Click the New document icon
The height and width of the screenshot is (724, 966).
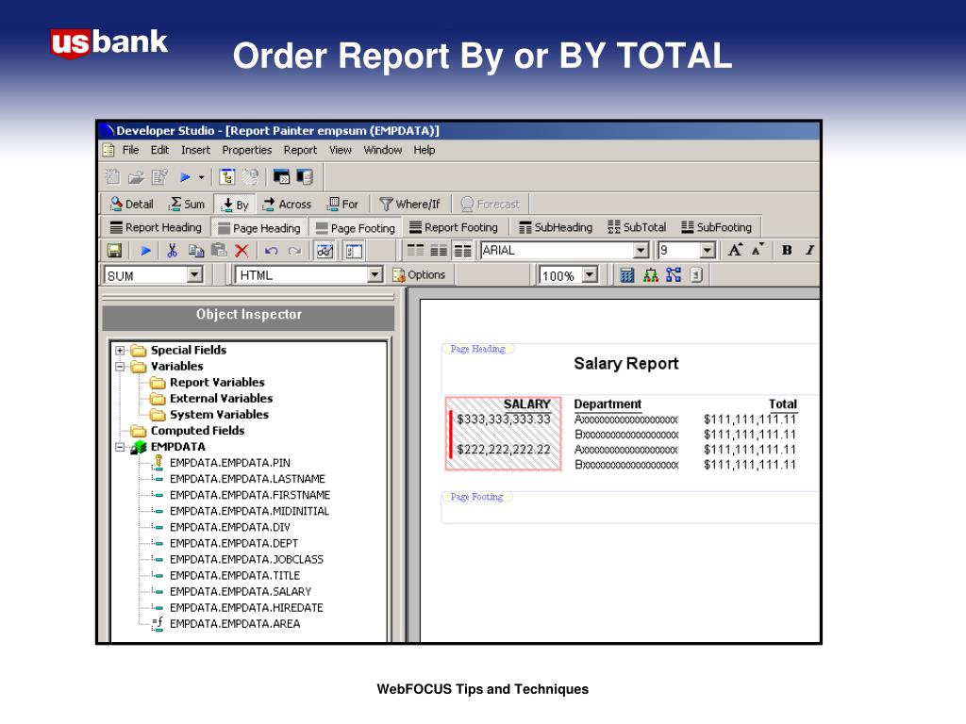tap(113, 177)
